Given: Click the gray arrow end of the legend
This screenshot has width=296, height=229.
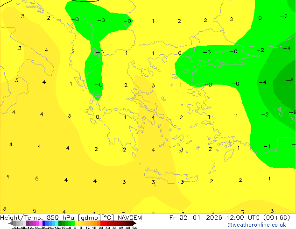Looking at the screenshot, I should tap(11, 223).
